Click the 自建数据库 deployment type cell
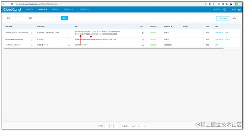Screen dimensions: 246x132 pos(168,45)
